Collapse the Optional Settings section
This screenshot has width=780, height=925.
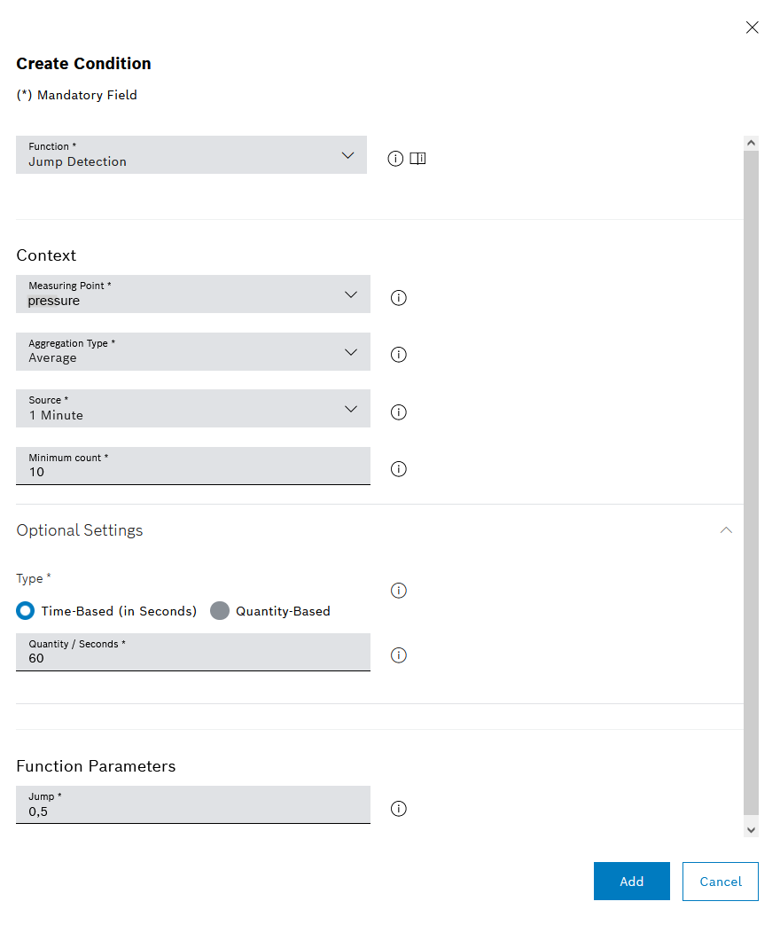click(726, 530)
